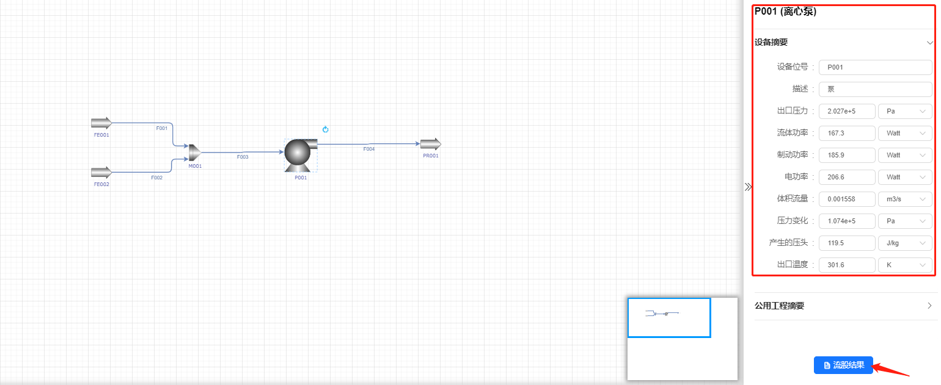Click the 设备位号 input field
The width and height of the screenshot is (941, 385).
point(876,67)
